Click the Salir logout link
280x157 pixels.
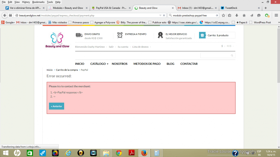coord(111,47)
